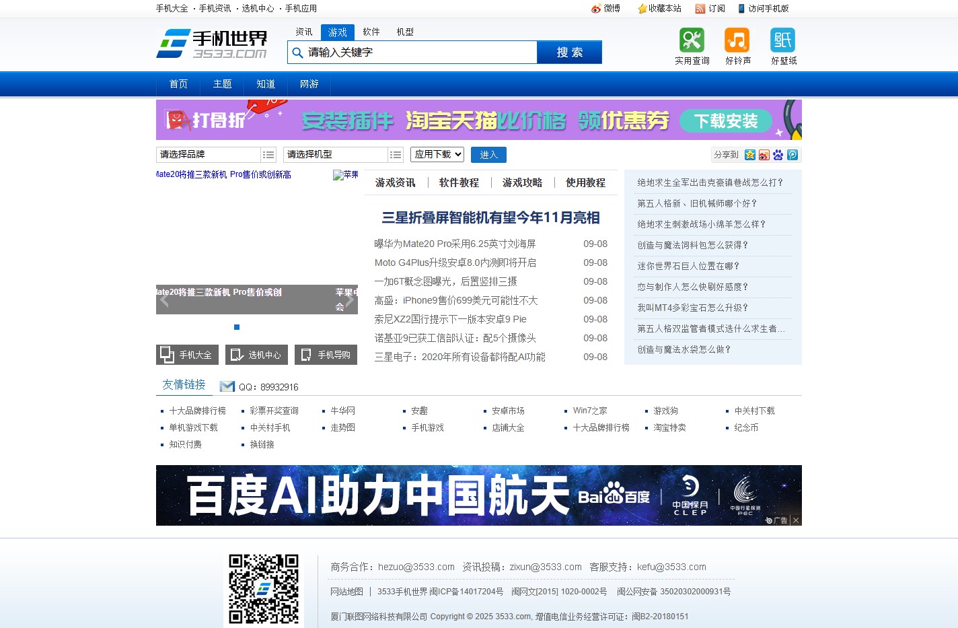
Task: Open the 实用查询 tools icon
Action: 692,40
